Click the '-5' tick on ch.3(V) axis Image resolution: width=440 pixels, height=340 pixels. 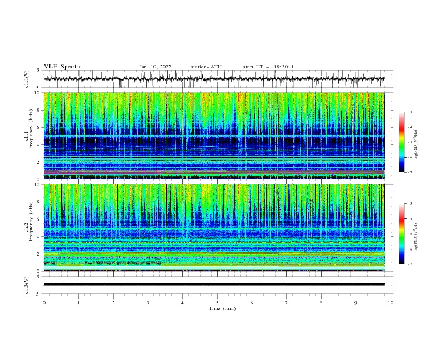(38, 294)
